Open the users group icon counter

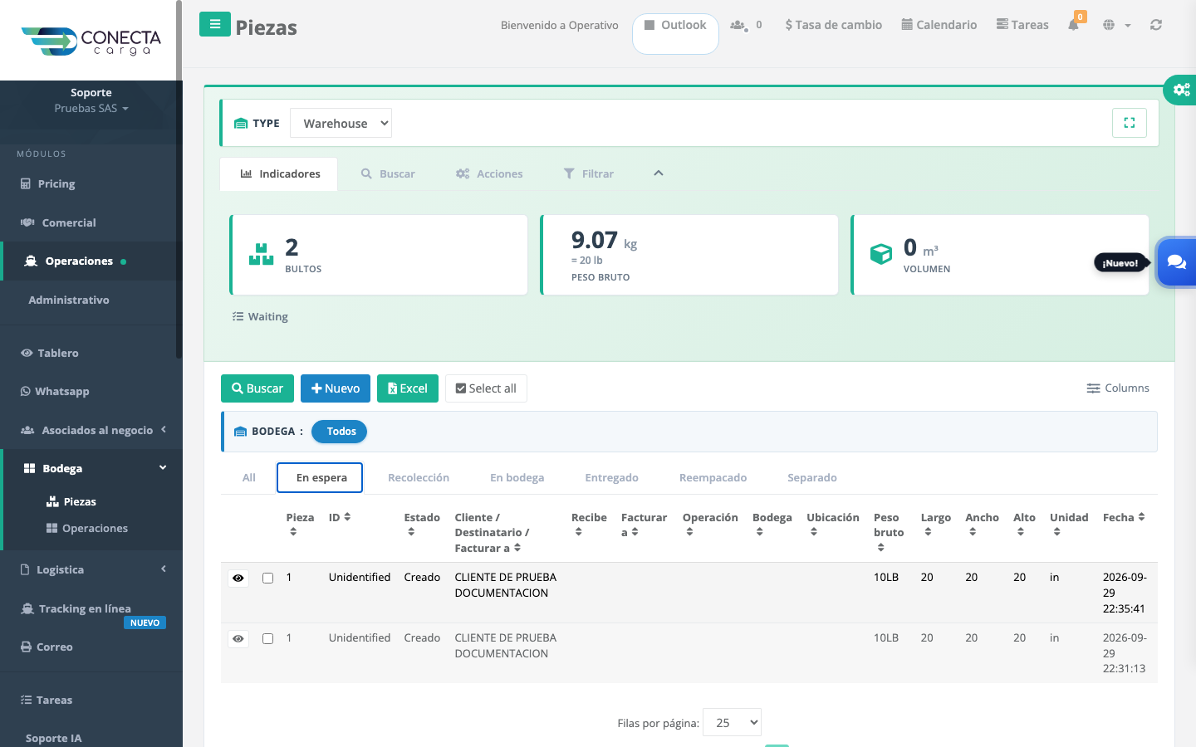click(746, 25)
